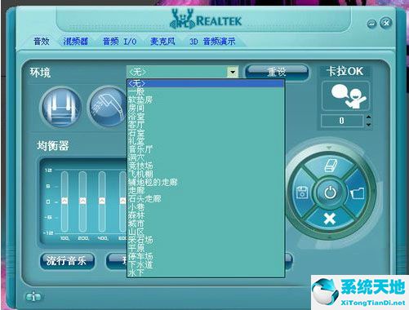This screenshot has height=310, width=409.
Task: Select 山区 in the environment list
Action: [206, 232]
